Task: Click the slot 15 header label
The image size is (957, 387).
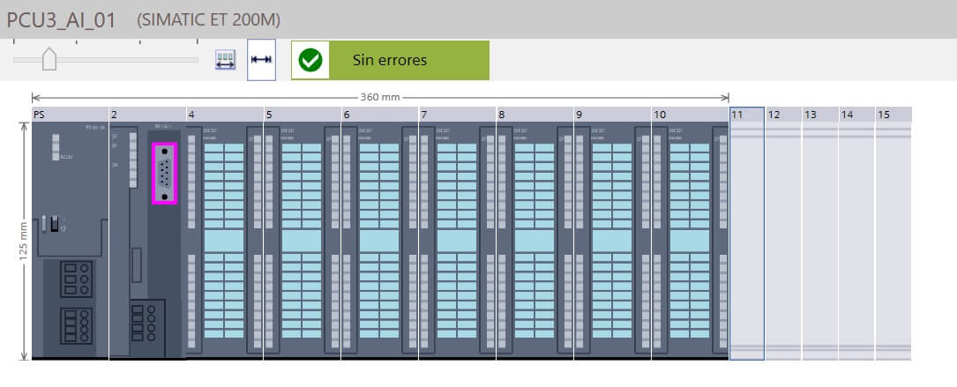Action: [893, 115]
